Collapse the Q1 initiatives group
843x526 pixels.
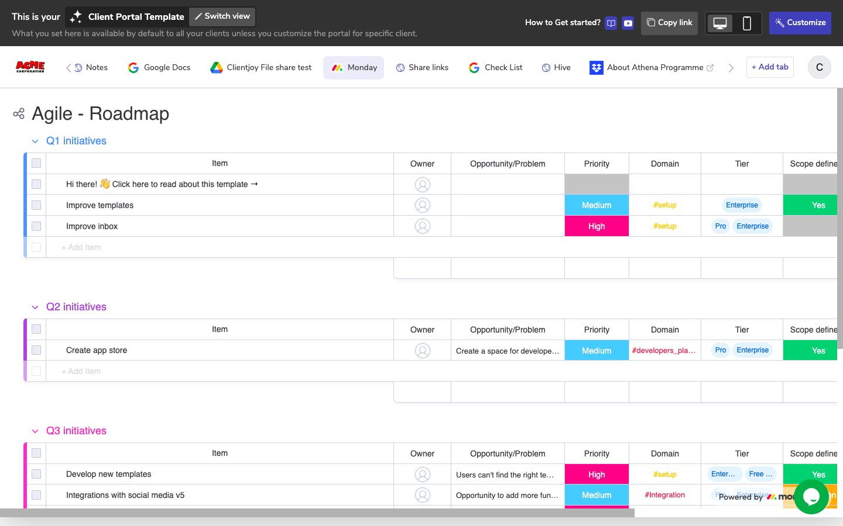pyautogui.click(x=35, y=141)
